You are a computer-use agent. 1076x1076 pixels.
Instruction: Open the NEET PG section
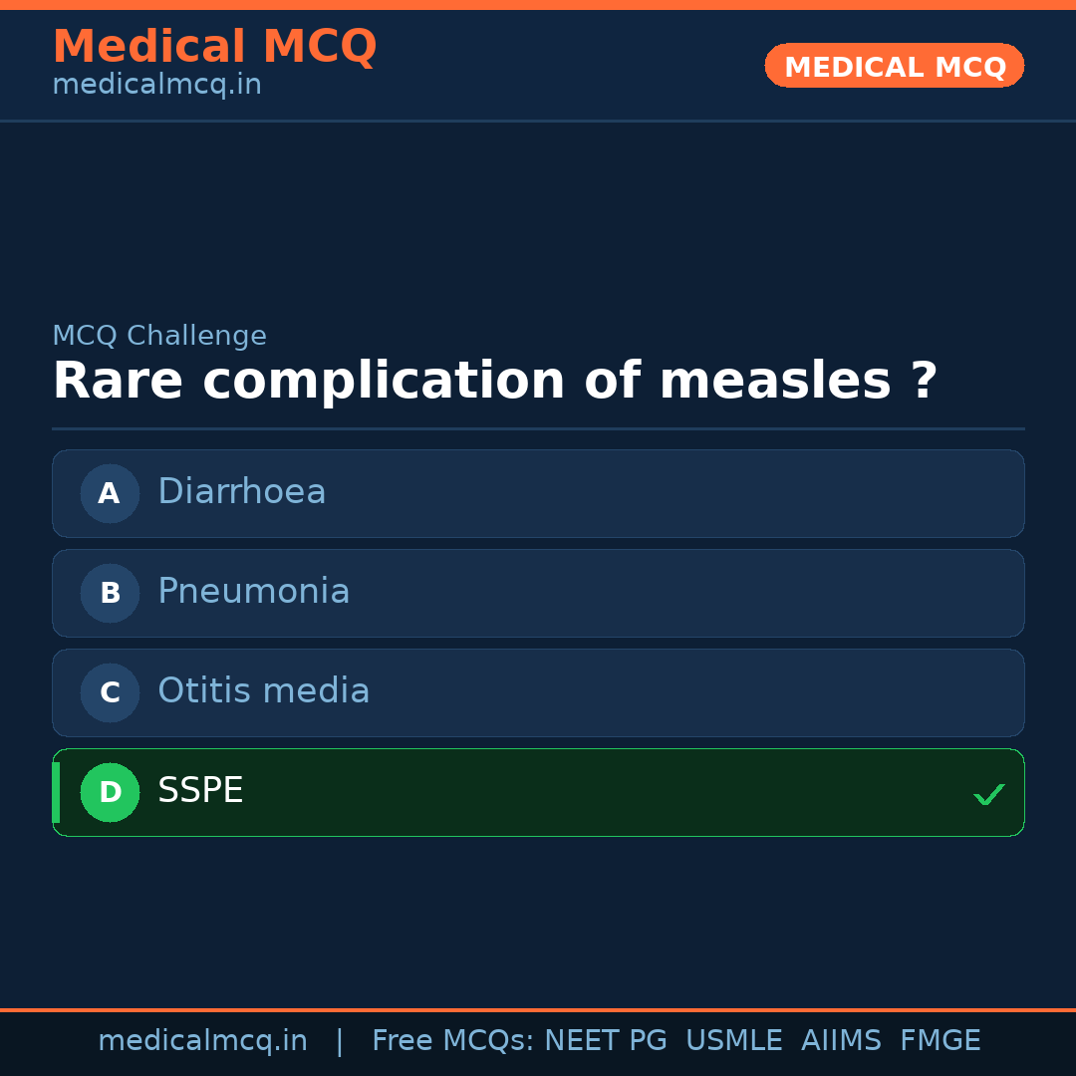[x=605, y=1040]
